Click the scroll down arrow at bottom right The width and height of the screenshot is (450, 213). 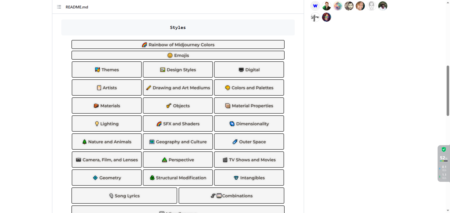(x=448, y=210)
